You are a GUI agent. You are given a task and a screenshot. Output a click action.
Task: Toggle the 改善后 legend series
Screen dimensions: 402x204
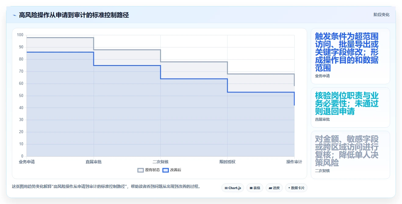[x=172, y=170]
